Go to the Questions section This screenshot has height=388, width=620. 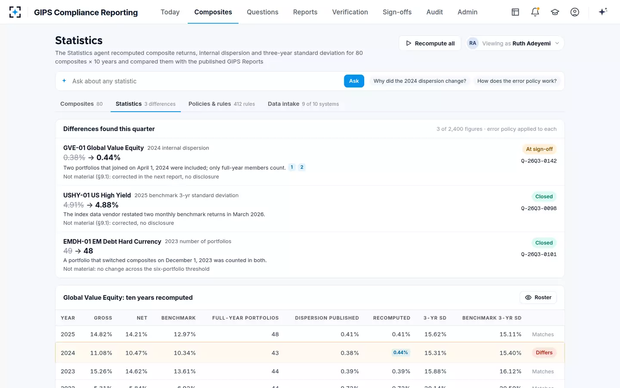tap(263, 12)
